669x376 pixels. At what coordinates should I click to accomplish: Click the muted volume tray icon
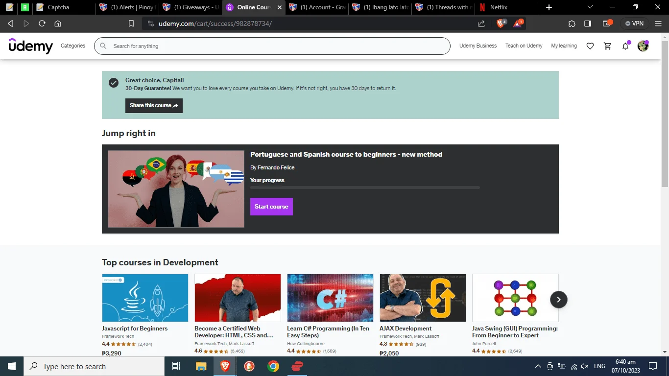585,366
